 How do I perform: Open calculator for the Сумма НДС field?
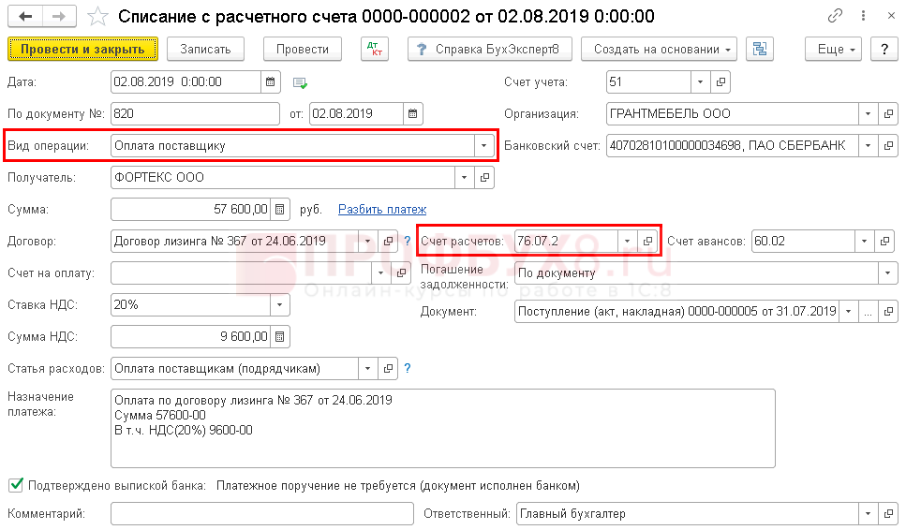[x=279, y=336]
